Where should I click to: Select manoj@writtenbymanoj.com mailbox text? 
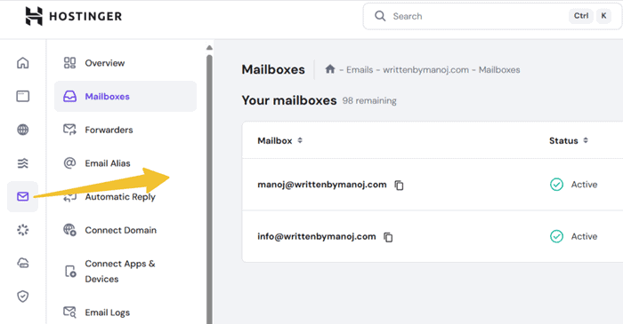[322, 185]
